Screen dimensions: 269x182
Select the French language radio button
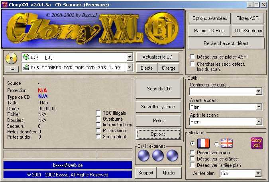click(192, 143)
